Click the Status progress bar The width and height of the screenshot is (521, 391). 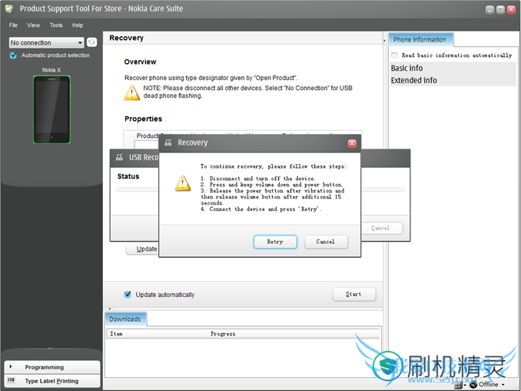[260, 189]
